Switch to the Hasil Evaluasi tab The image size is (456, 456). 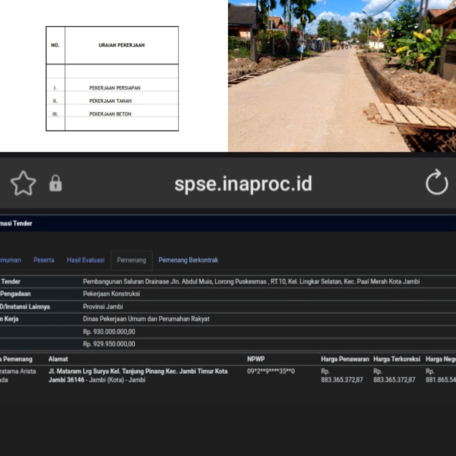[x=85, y=260]
